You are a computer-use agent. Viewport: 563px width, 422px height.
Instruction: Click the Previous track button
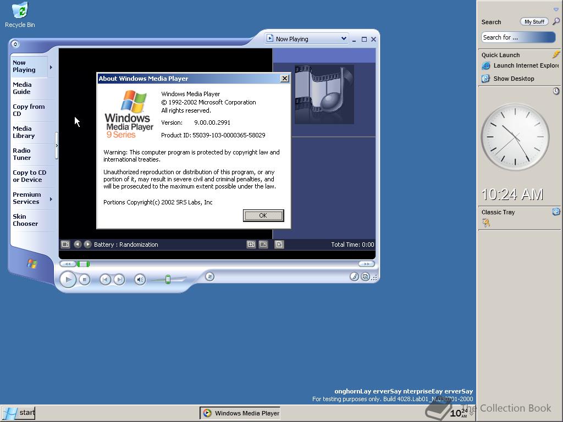pos(105,280)
